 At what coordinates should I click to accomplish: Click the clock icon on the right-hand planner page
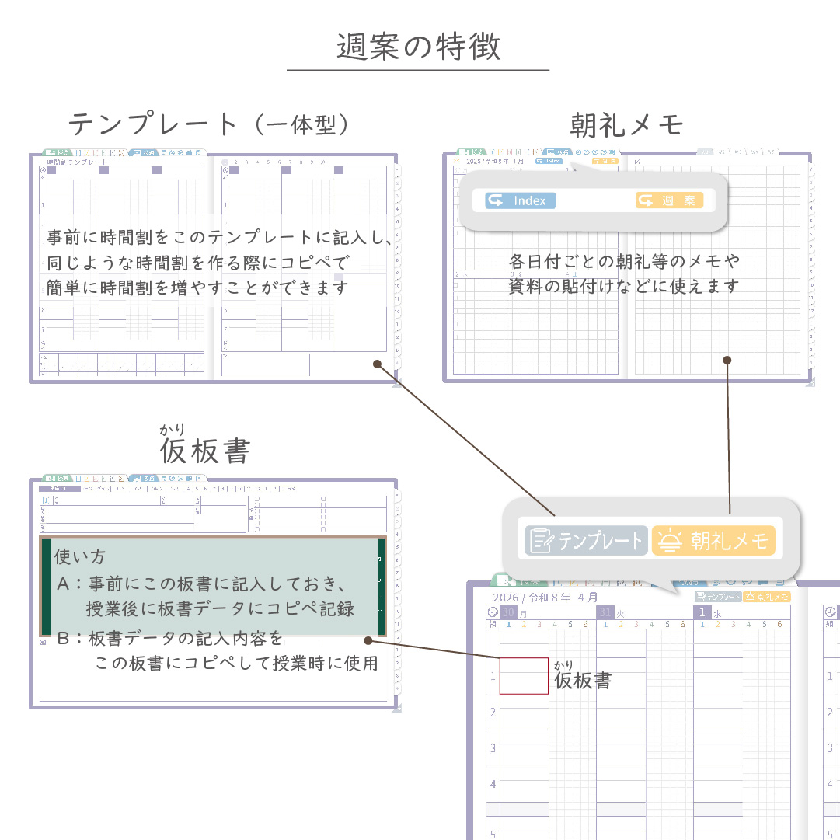point(830,612)
